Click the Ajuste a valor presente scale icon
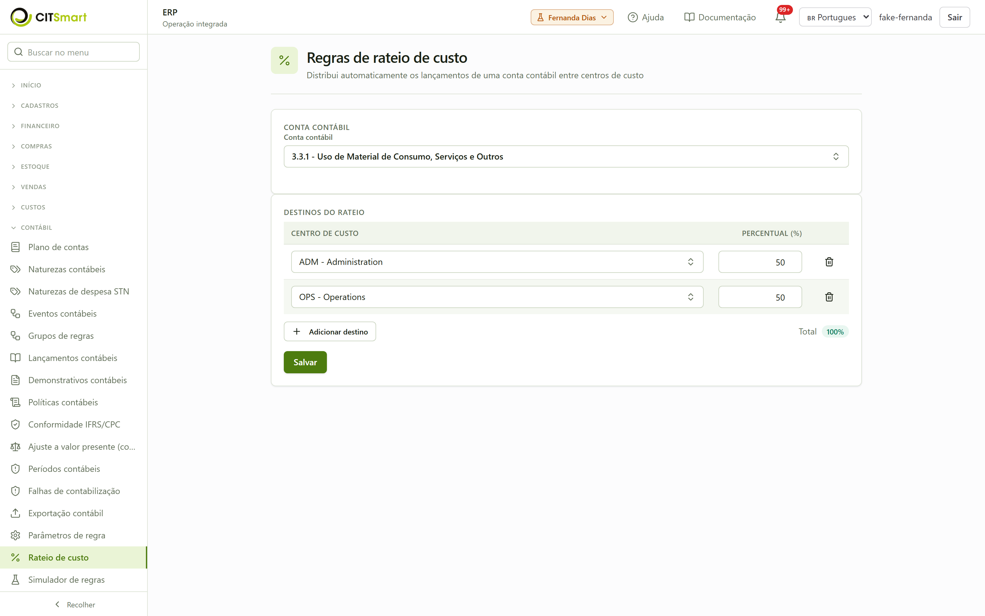 click(x=15, y=447)
